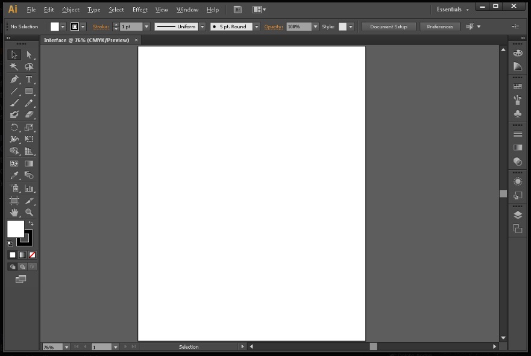Select the Type tool
The image size is (531, 356).
click(x=29, y=79)
